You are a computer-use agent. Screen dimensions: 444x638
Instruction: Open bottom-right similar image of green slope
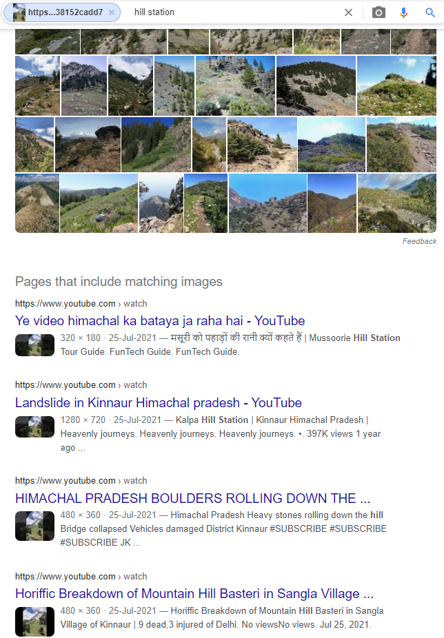[x=396, y=203]
